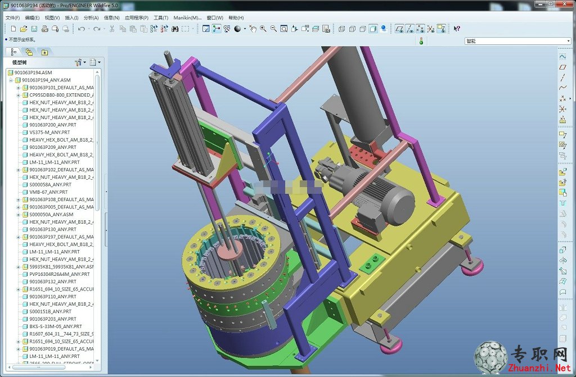
Task: Undo the last action
Action: (82, 29)
